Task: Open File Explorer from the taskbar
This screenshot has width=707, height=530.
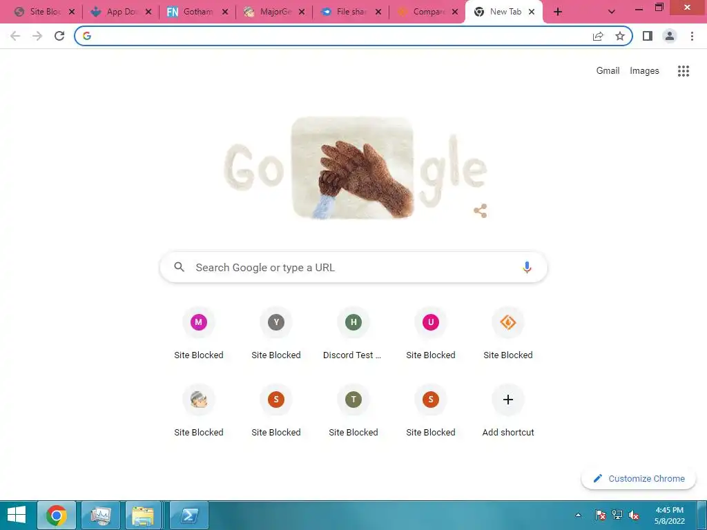Action: point(143,515)
